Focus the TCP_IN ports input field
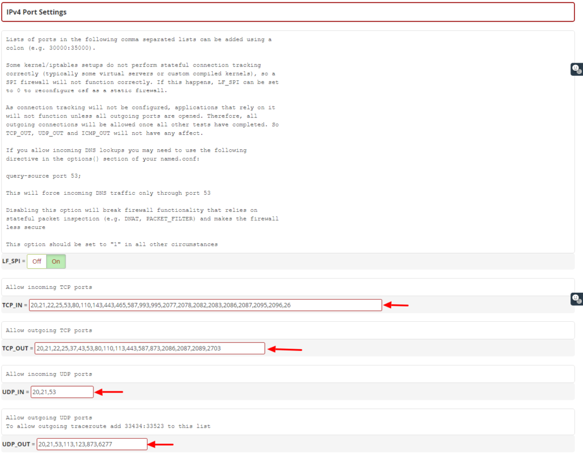This screenshot has width=583, height=454. 205,305
